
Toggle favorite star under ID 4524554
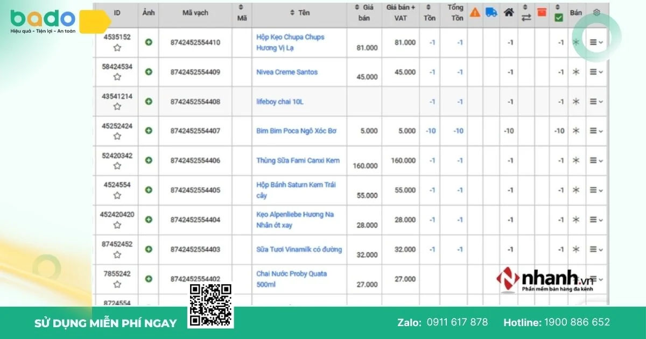coord(117,196)
